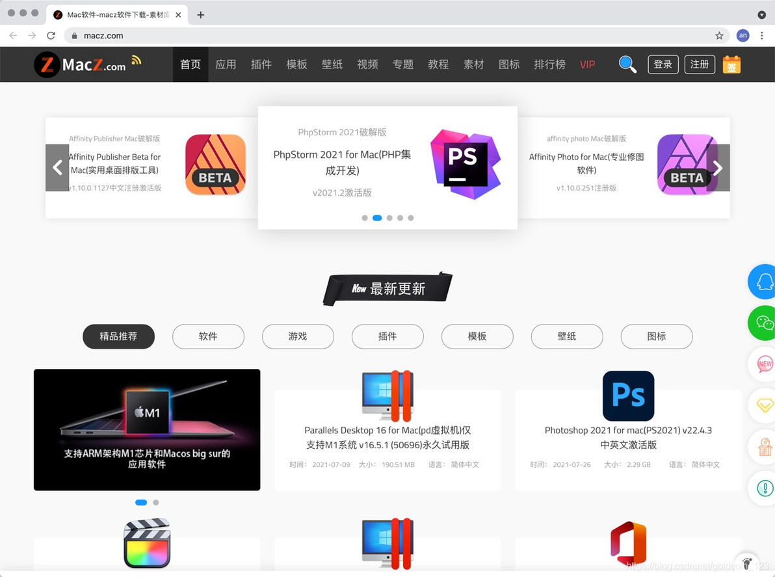Screen dimensions: 775x577
Task: Select the 软件 filter pill
Action: click(208, 336)
